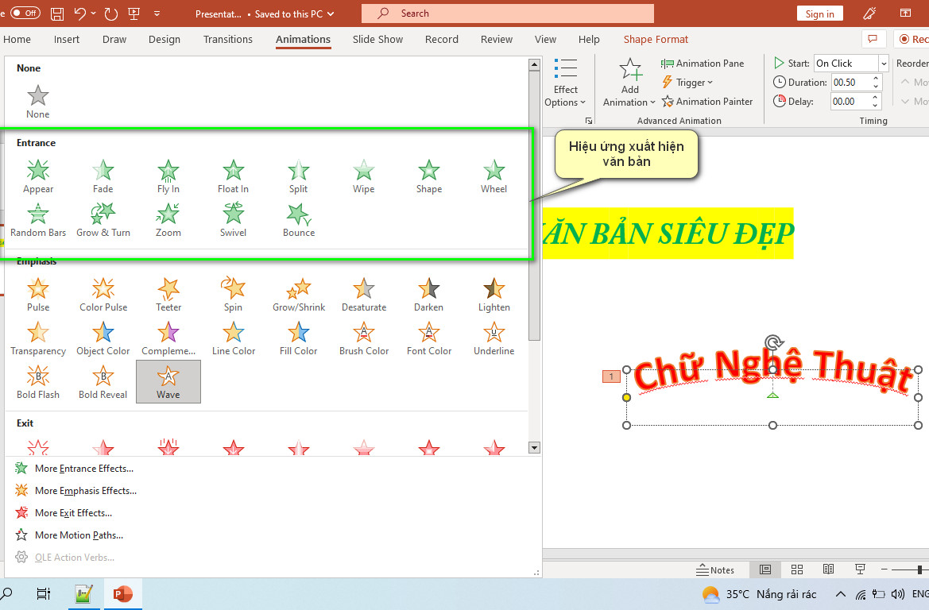Click the Duration input field
The image size is (929, 610).
tap(851, 83)
